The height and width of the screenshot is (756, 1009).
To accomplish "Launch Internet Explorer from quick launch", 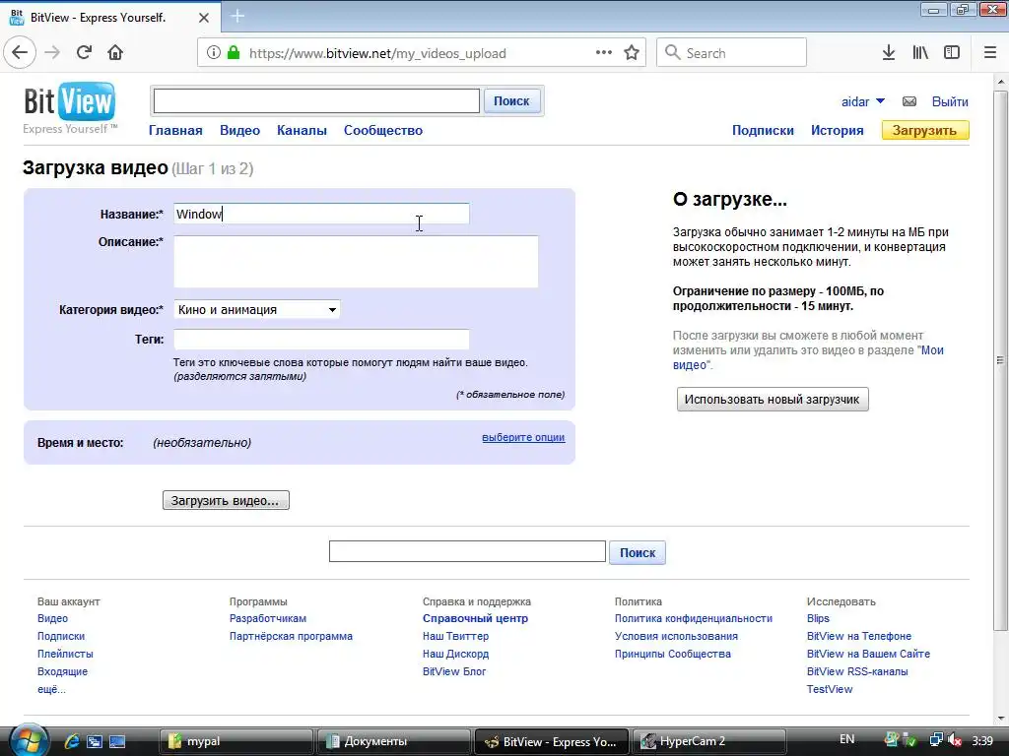I will [x=72, y=741].
